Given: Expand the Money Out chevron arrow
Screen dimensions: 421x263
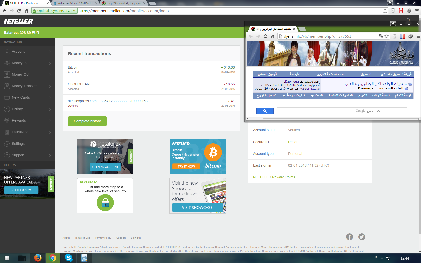Looking at the screenshot, I should 50,75.
